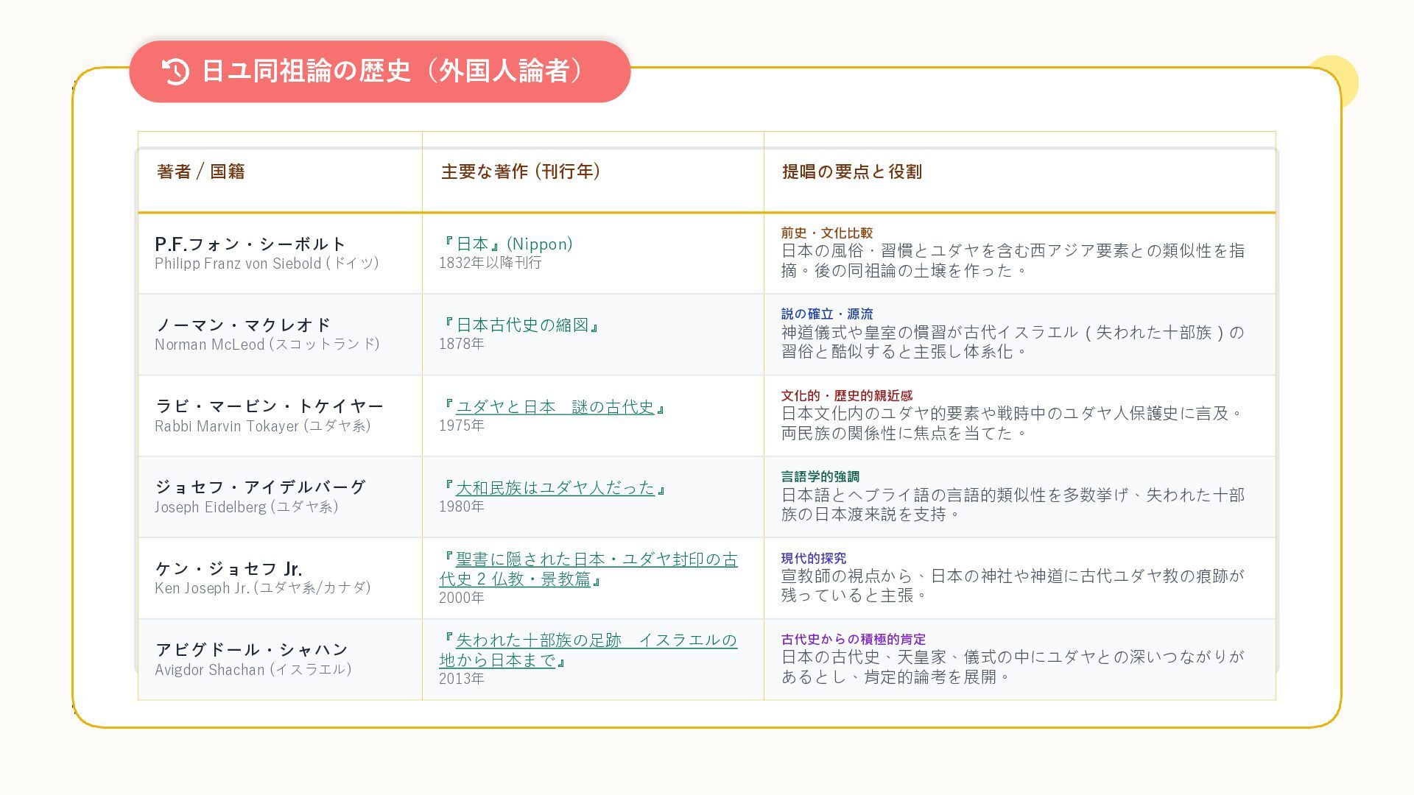This screenshot has height=795, width=1414.
Task: Open the ユダヤと日本 謎の古代史 link
Action: tap(555, 407)
